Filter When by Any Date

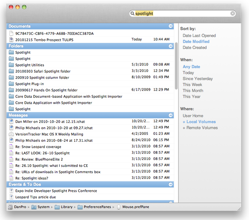pyautogui.click(x=191, y=67)
